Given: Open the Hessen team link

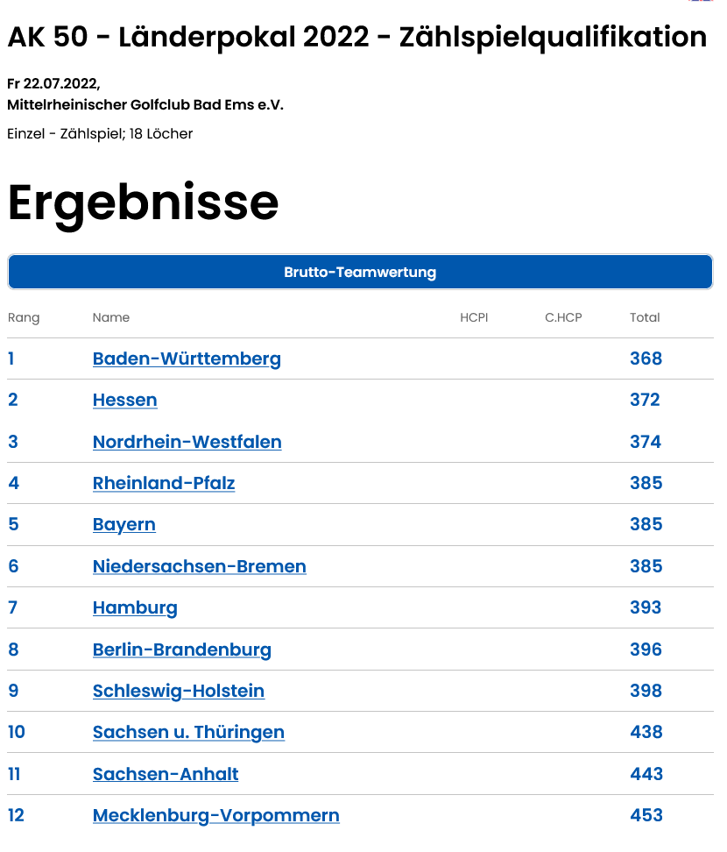Looking at the screenshot, I should pos(125,400).
